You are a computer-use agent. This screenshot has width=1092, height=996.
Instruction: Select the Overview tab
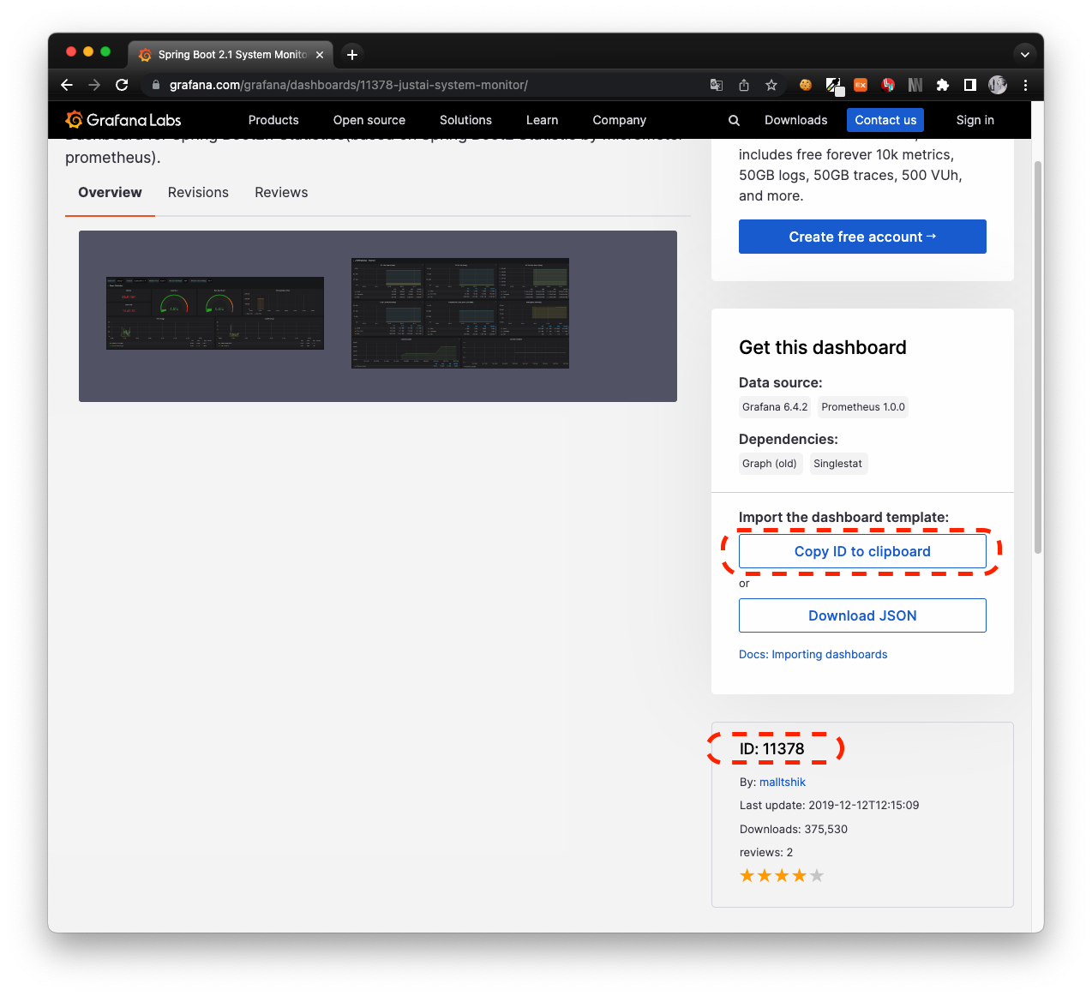click(x=110, y=192)
